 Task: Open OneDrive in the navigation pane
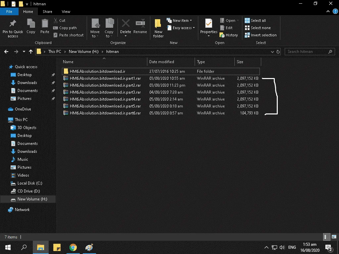pyautogui.click(x=20, y=109)
